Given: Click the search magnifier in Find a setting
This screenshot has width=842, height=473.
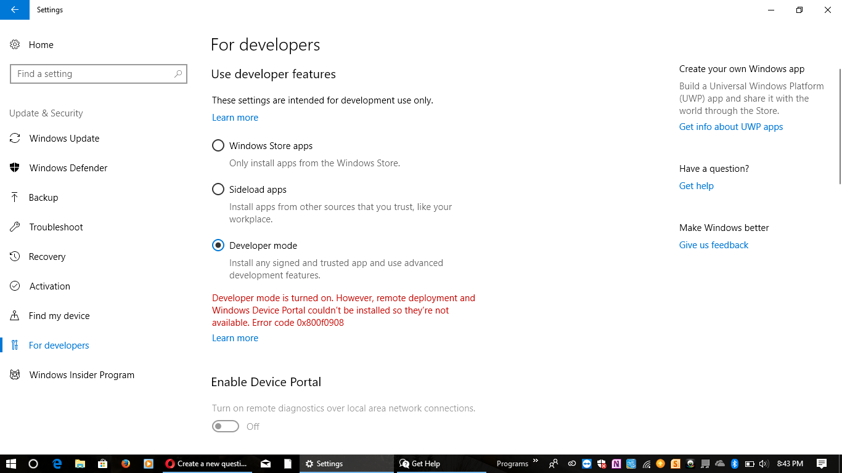Looking at the screenshot, I should 178,74.
